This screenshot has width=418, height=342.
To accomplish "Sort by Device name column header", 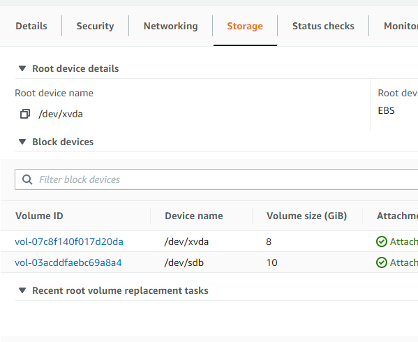I will pyautogui.click(x=194, y=216).
